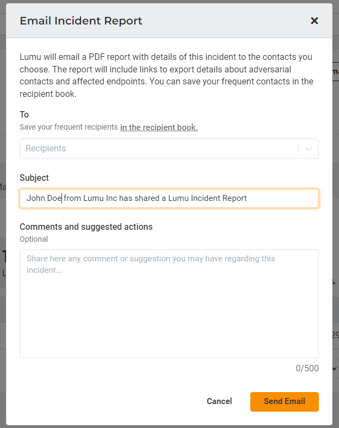339x428 pixels.
Task: Click the 0/500 character counter
Action: pos(307,369)
